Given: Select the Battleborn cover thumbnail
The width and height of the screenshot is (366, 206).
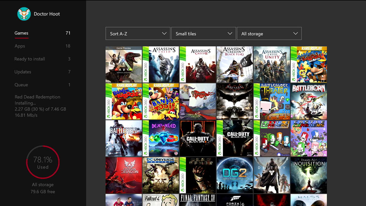Looking at the screenshot, I should (309, 101).
